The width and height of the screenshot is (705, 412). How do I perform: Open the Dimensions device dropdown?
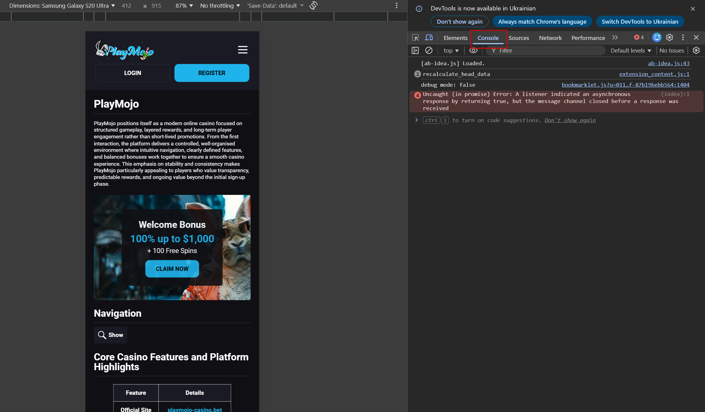coord(62,6)
